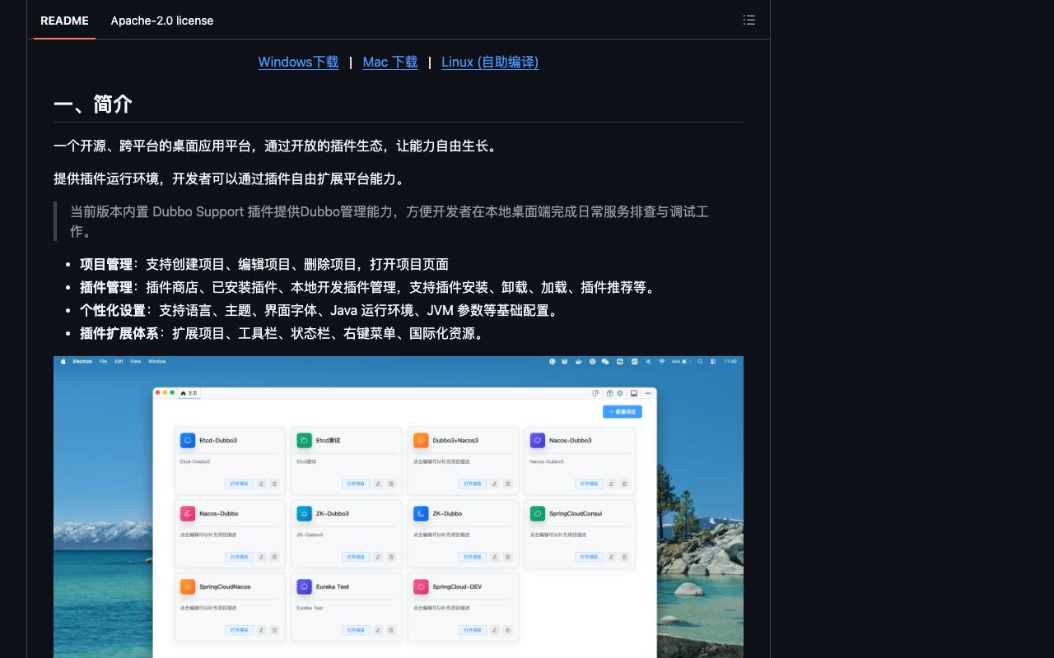Select the 主页 home tab in the app window

point(189,393)
